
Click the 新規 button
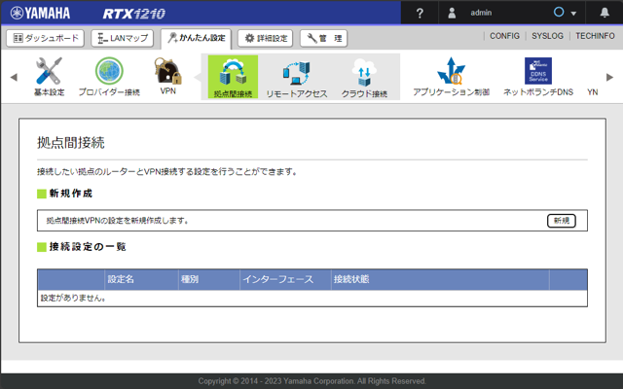562,221
